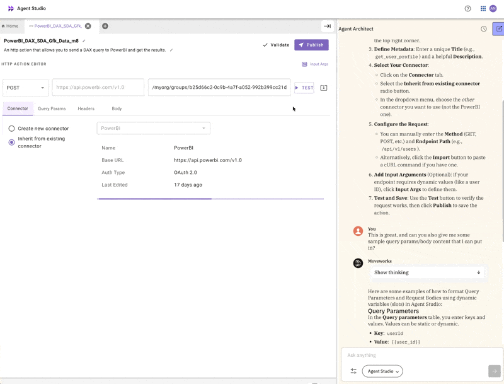The height and width of the screenshot is (384, 504).
Task: Send message arrow button
Action: [x=495, y=371]
